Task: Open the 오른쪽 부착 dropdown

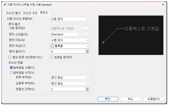Action: (x=70, y=84)
